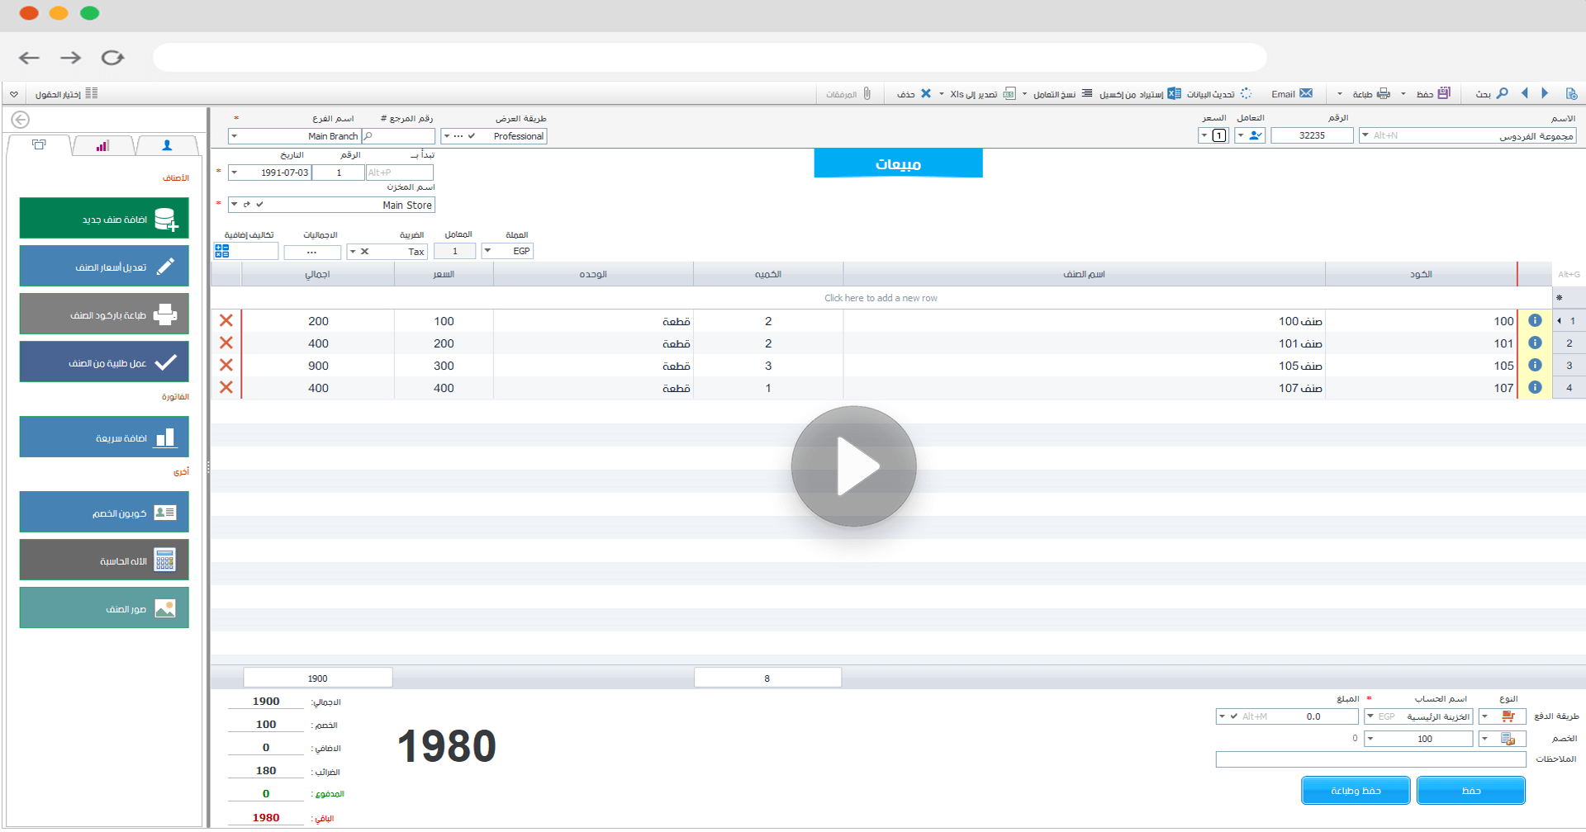Click the reference number search field

click(x=398, y=136)
